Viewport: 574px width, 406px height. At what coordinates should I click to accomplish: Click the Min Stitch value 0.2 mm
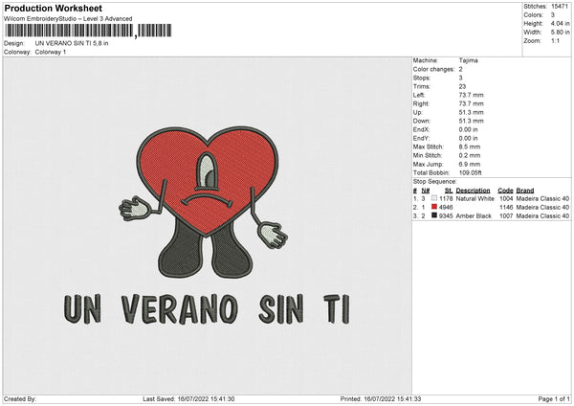click(x=470, y=155)
